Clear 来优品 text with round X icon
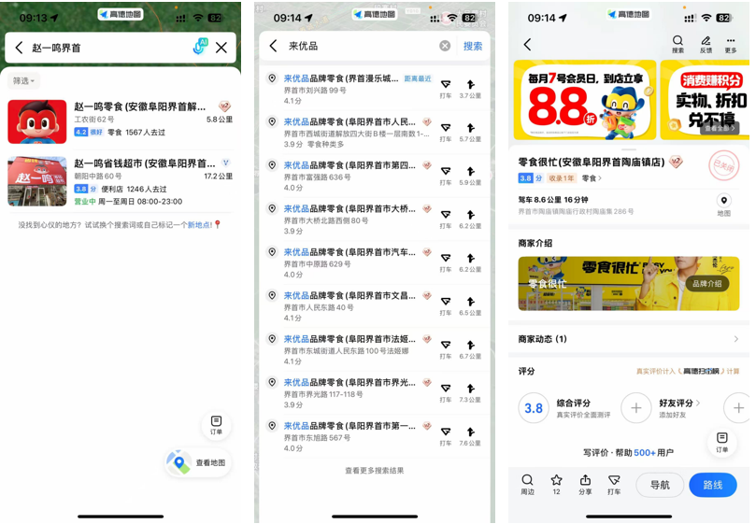Viewport: 756px width, 524px height. (445, 46)
